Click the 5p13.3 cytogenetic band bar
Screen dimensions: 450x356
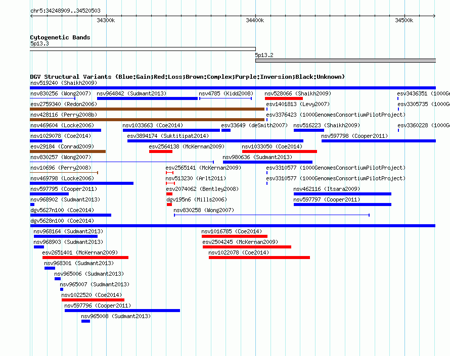(143, 49)
